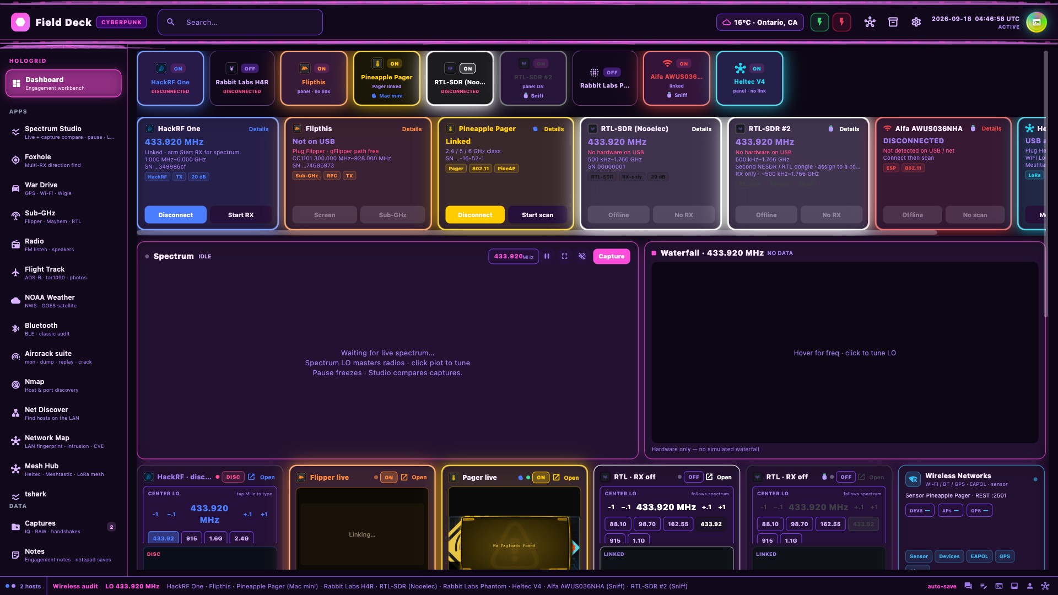Open Spectrum Studio from the sidebar
This screenshot has width=1058, height=595.
click(x=63, y=133)
